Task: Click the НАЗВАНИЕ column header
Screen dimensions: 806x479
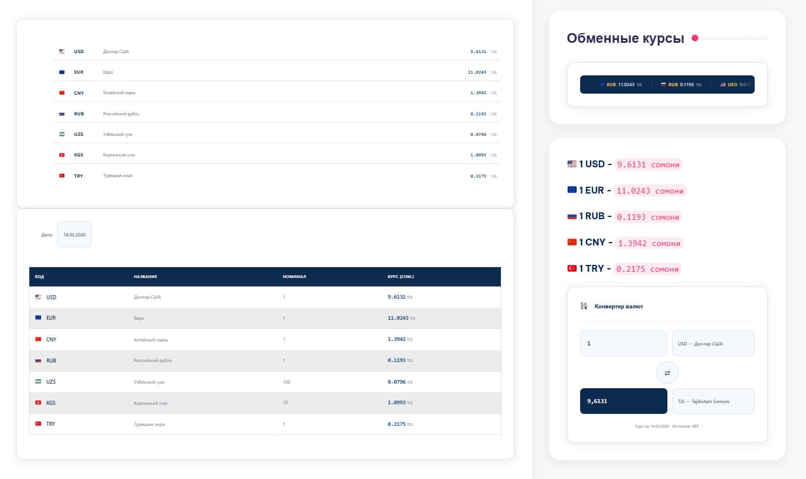Action: coord(145,277)
